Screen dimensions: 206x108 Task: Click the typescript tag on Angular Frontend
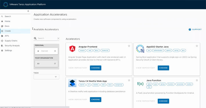click(105, 50)
